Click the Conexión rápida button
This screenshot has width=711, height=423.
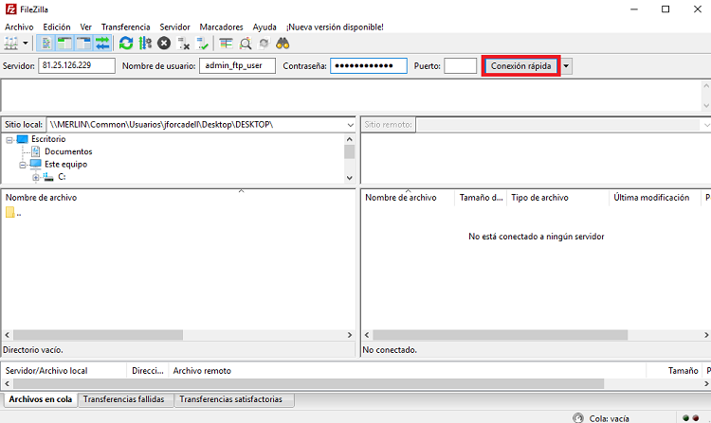pyautogui.click(x=521, y=66)
